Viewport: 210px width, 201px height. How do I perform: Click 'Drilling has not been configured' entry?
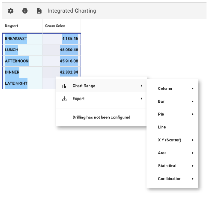point(102,117)
